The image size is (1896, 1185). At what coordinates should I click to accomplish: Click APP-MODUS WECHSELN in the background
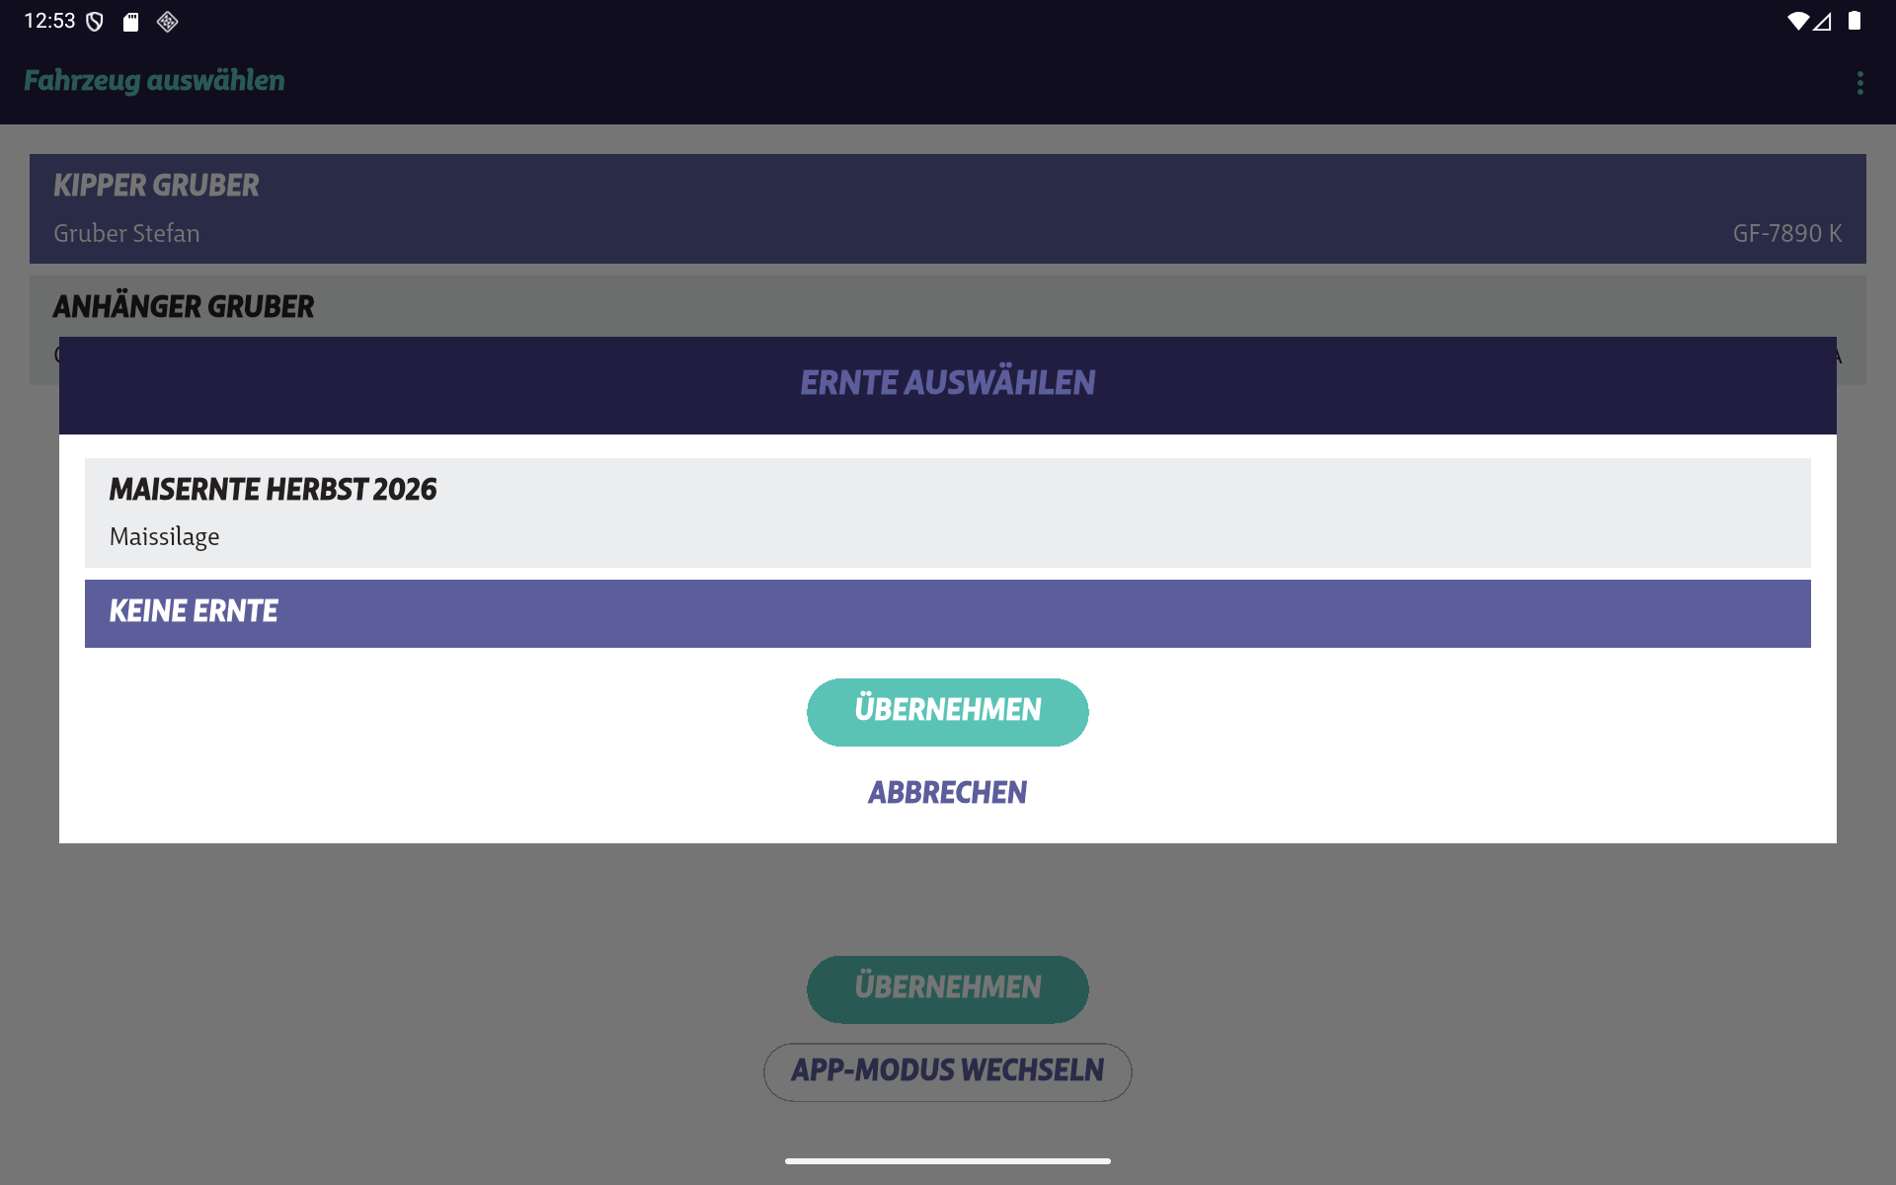coord(947,1071)
